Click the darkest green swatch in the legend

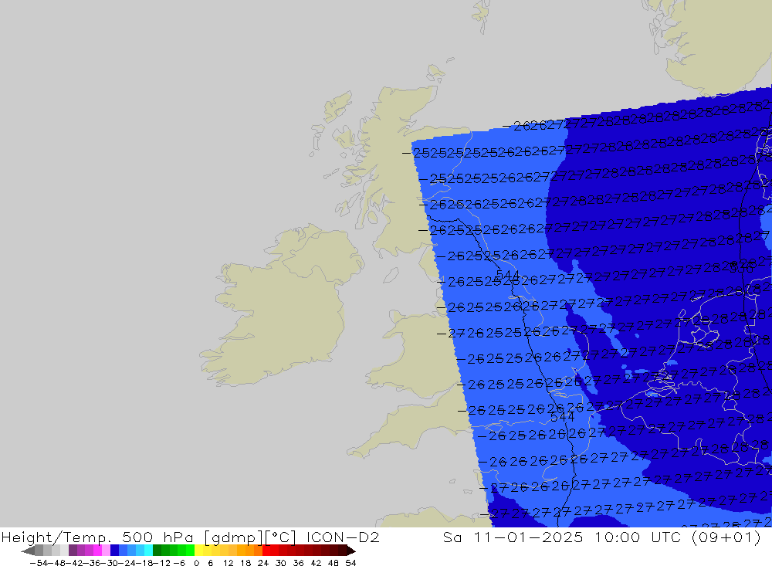[x=157, y=551]
